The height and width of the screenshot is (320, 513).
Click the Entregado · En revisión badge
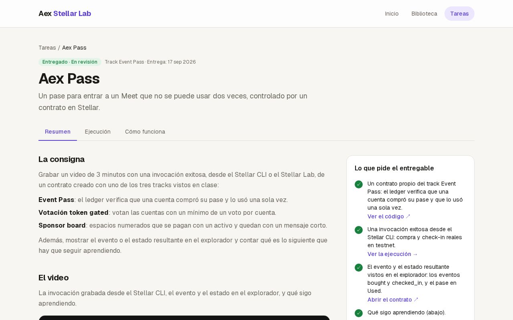(x=70, y=62)
